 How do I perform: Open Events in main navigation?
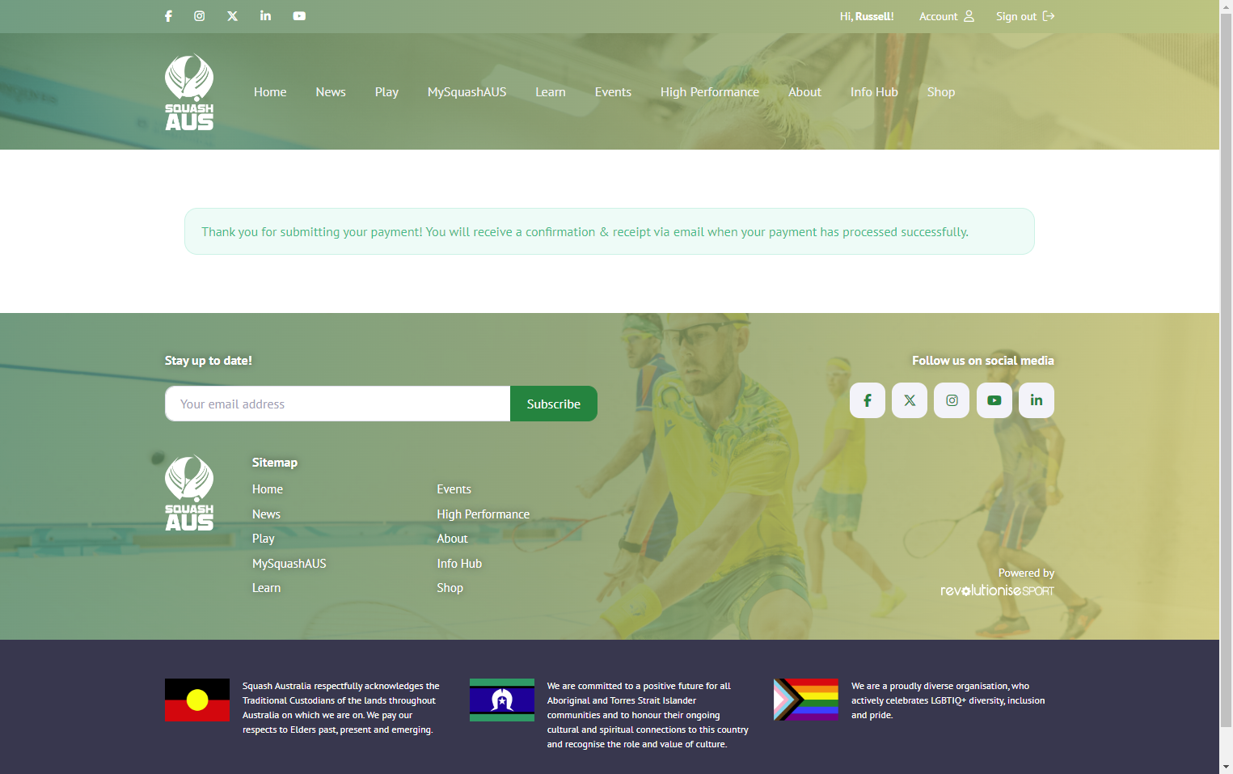tap(613, 92)
